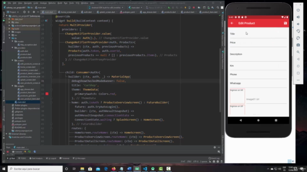Click the Run panel settings gear

[x=214, y=148]
